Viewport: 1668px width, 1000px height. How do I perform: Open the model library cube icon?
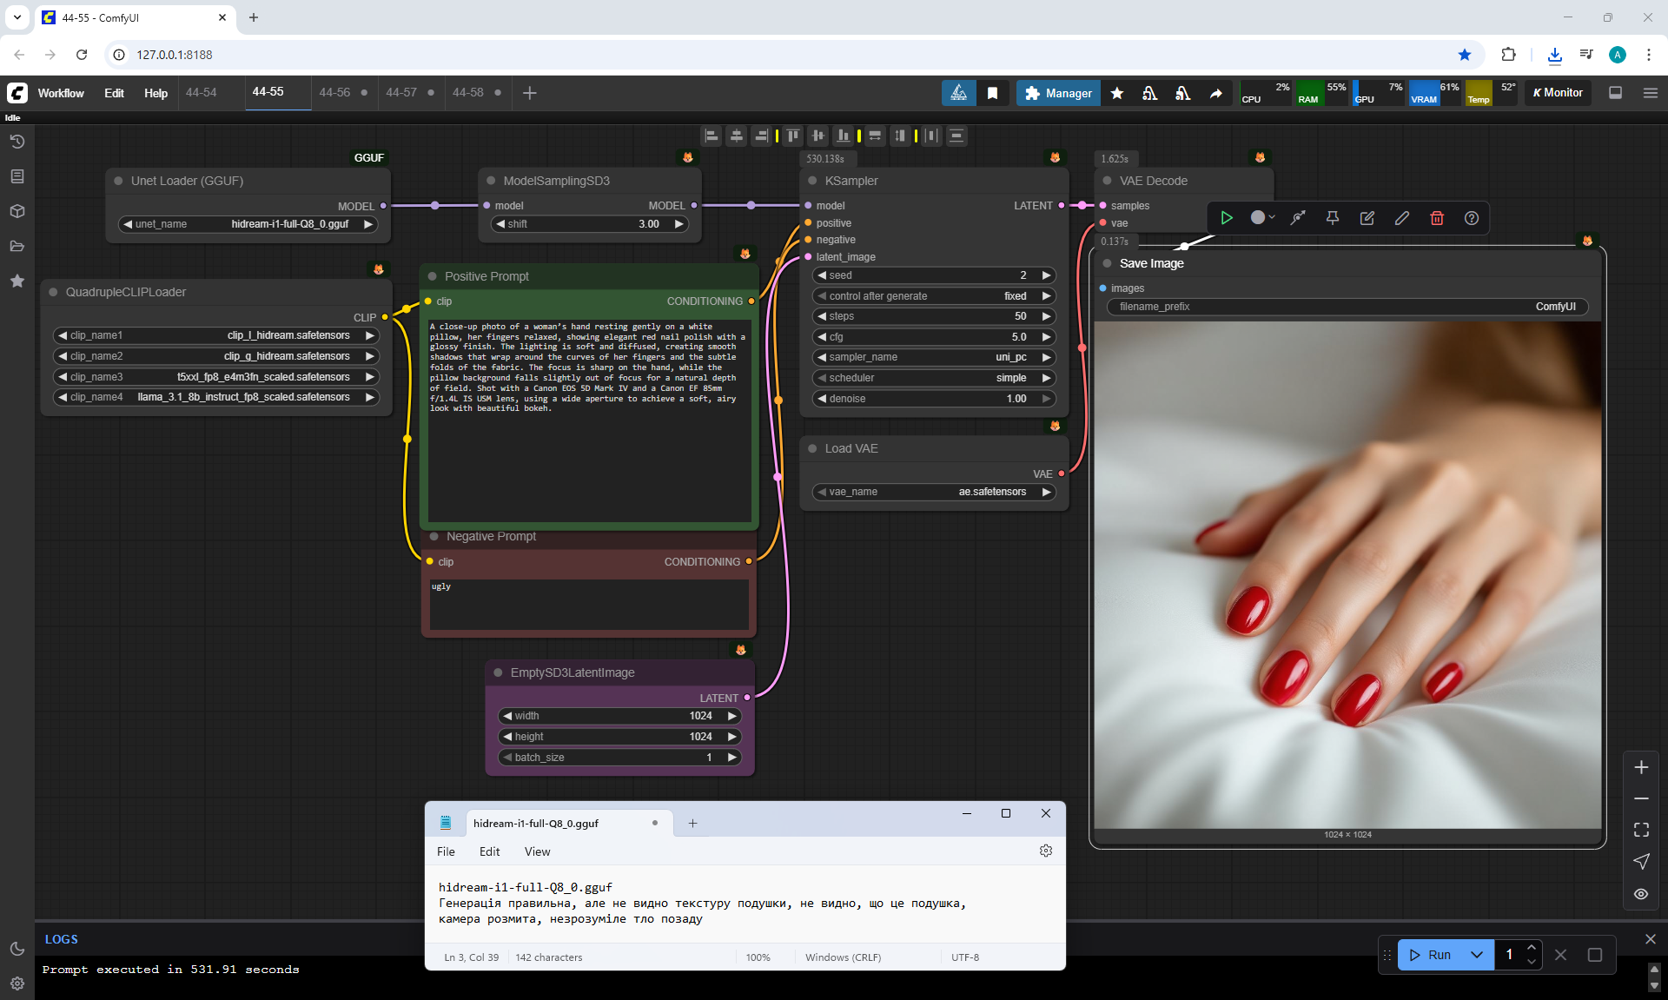pos(17,211)
